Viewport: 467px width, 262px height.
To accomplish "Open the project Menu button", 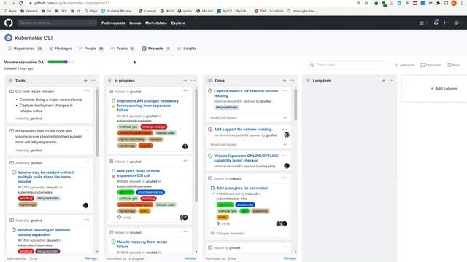I will click(454, 65).
